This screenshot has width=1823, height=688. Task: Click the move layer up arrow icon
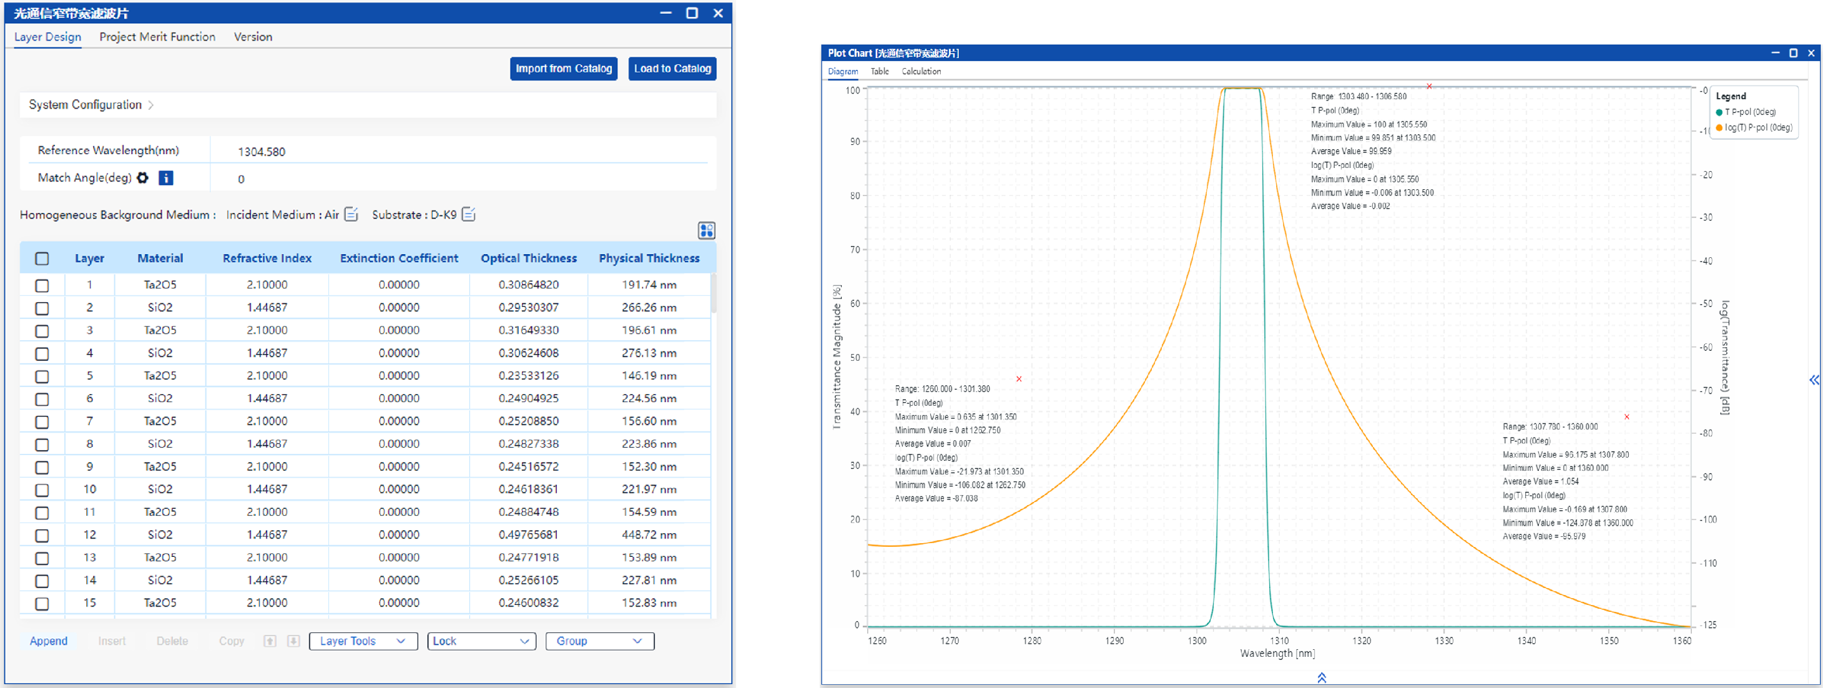[x=270, y=641]
